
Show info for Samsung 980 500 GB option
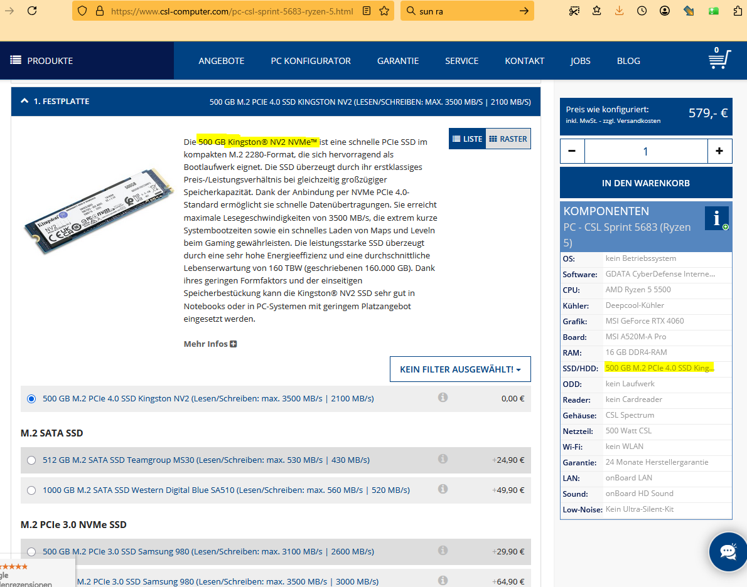click(443, 551)
